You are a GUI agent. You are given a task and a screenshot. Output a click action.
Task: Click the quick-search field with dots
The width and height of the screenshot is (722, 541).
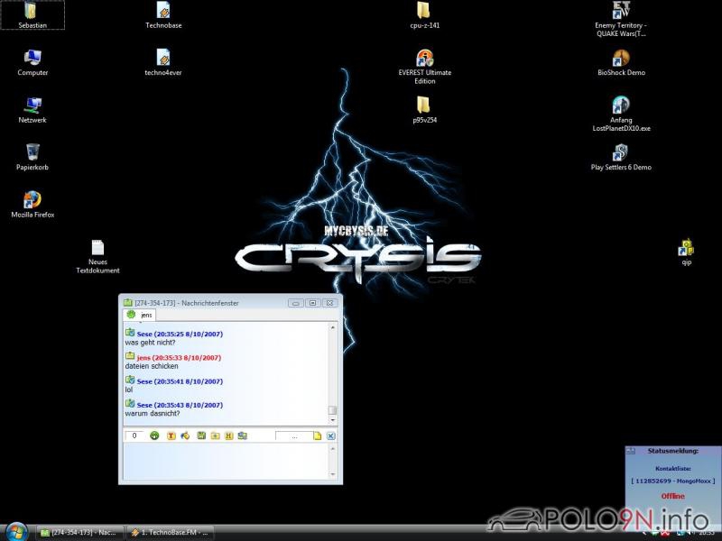(294, 436)
